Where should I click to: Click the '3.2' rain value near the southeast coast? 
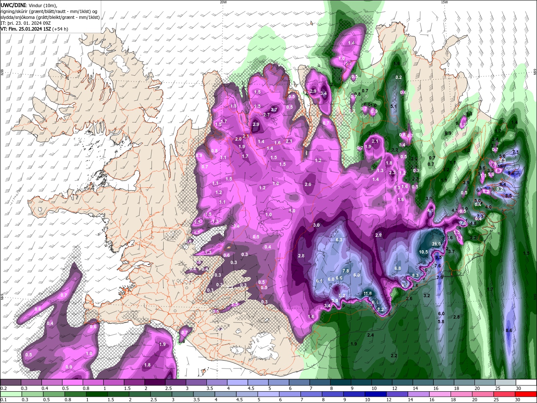tap(427, 296)
